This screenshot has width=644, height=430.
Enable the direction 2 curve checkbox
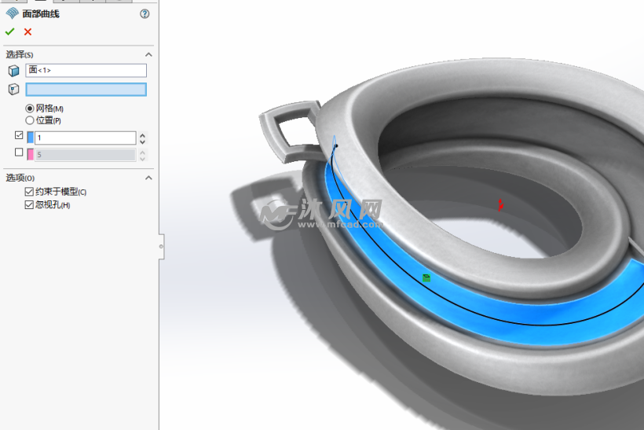click(19, 152)
